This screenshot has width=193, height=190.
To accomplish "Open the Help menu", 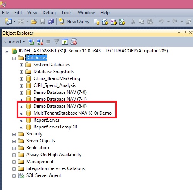I will click(105, 13).
